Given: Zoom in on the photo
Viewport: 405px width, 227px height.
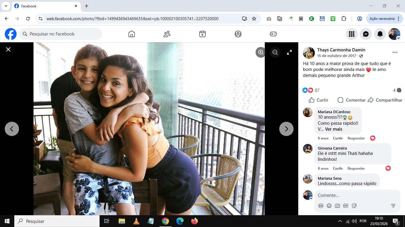Looking at the screenshot, I should click(261, 52).
